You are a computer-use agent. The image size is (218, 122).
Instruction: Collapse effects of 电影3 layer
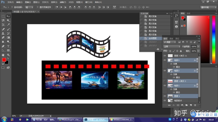(197, 60)
